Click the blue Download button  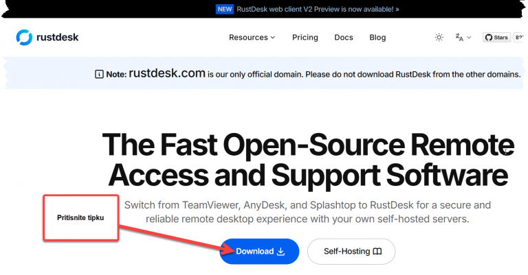point(259,251)
